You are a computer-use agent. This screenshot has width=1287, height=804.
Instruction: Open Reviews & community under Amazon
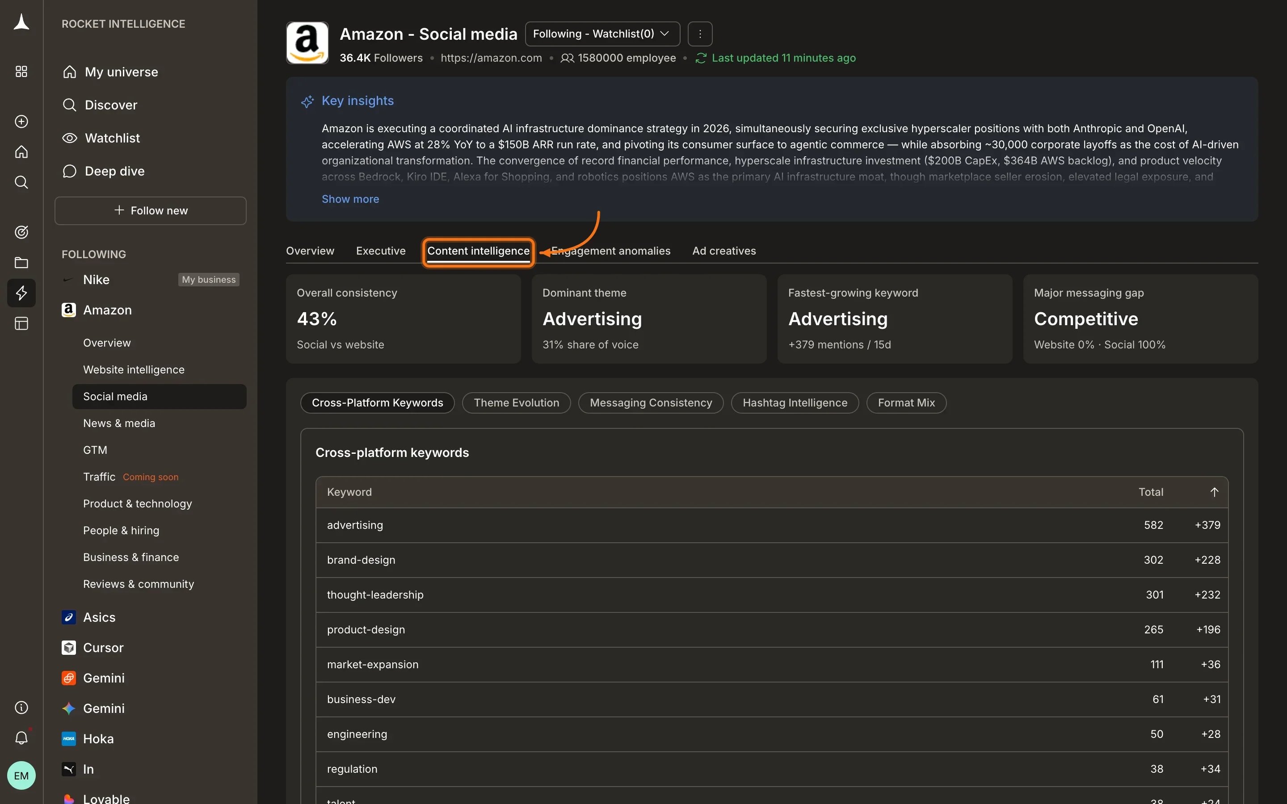click(160, 584)
